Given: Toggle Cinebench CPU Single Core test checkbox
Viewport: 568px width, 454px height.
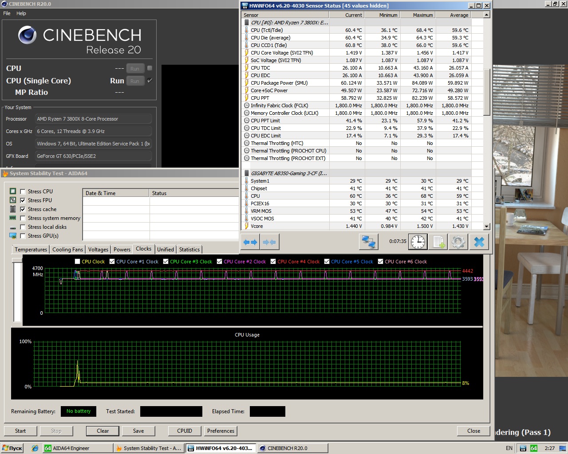Looking at the screenshot, I should point(150,80).
